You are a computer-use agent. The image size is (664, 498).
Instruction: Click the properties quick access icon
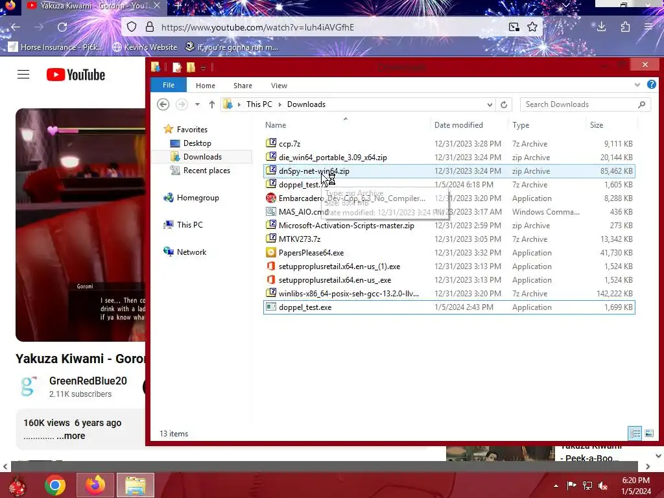point(177,67)
